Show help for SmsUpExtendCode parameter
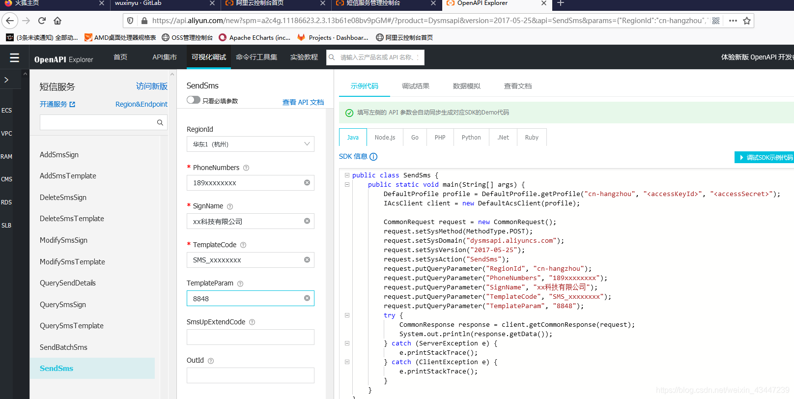Viewport: 794px width, 399px height. (252, 322)
